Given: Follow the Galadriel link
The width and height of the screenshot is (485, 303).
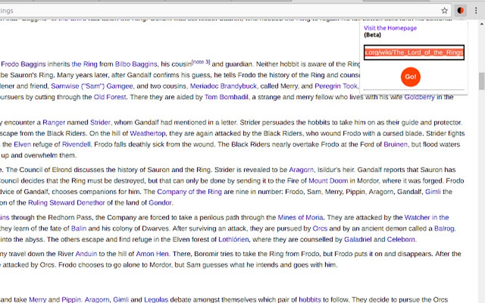Looking at the screenshot, I should coord(358,240).
